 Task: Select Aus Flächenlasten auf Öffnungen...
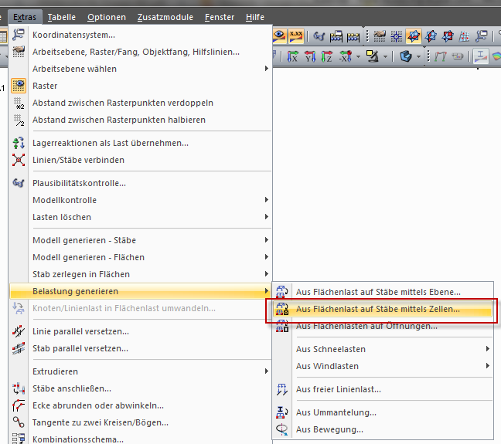383,326
